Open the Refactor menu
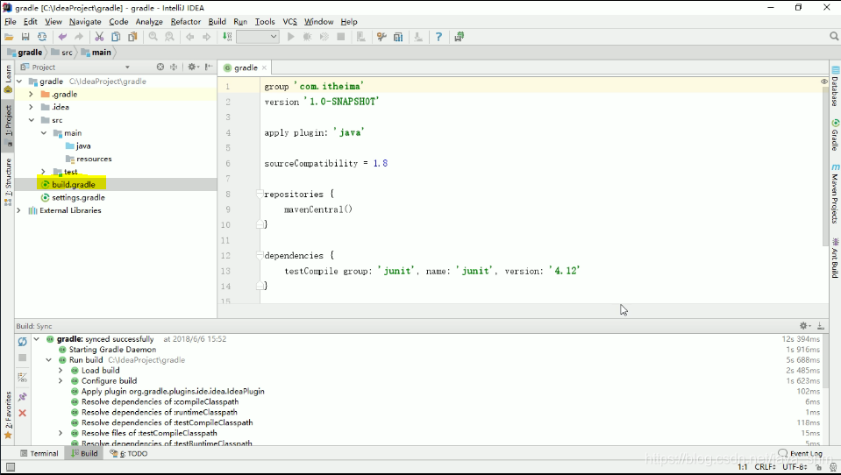The image size is (841, 475). [186, 22]
